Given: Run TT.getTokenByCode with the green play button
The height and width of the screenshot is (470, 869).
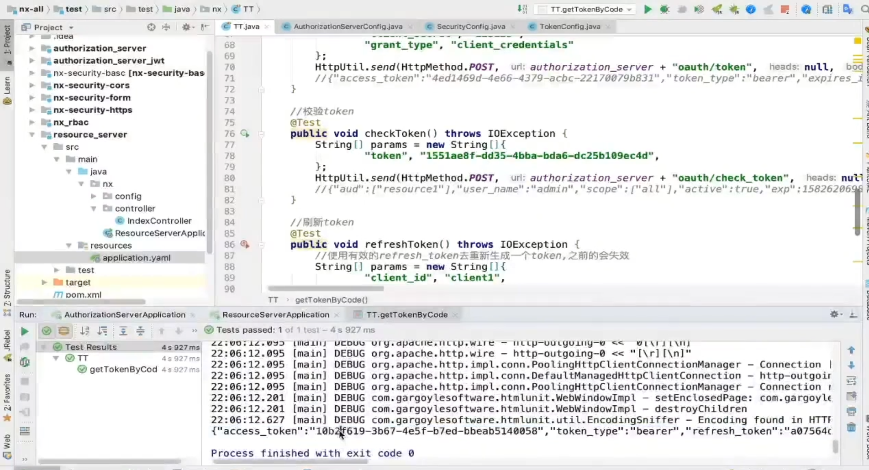Looking at the screenshot, I should [648, 9].
